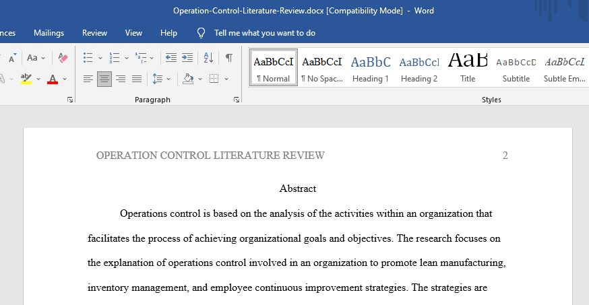Open Line Spacing dropdown arrow
This screenshot has height=305, width=589.
pos(168,79)
